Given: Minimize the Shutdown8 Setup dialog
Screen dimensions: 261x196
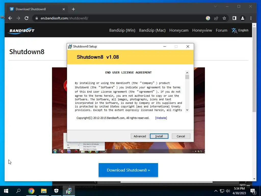Looking at the screenshot, I should coord(165,46).
